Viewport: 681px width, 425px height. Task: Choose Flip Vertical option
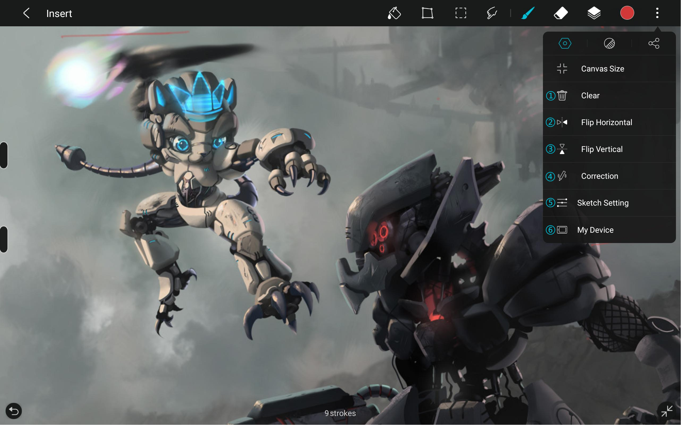602,149
